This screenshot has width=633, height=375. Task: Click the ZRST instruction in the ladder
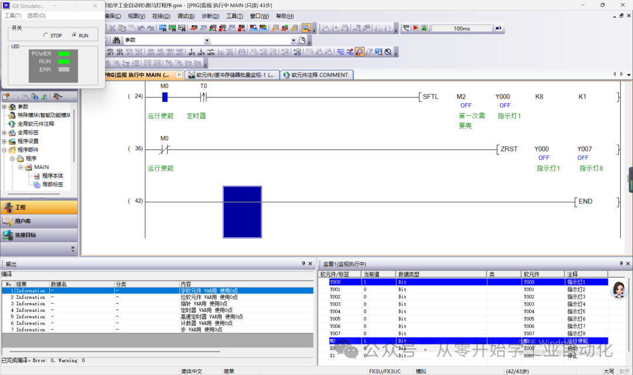(509, 149)
